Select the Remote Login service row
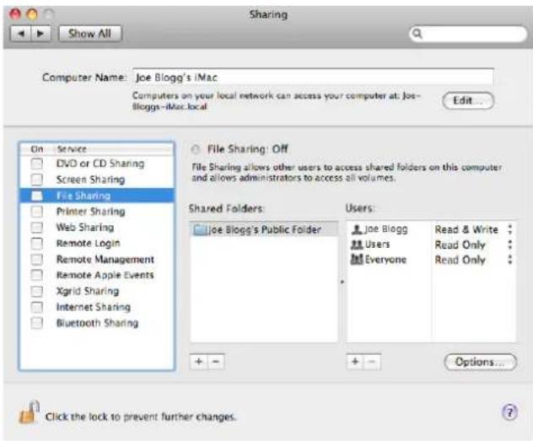This screenshot has height=441, width=533. tap(97, 243)
